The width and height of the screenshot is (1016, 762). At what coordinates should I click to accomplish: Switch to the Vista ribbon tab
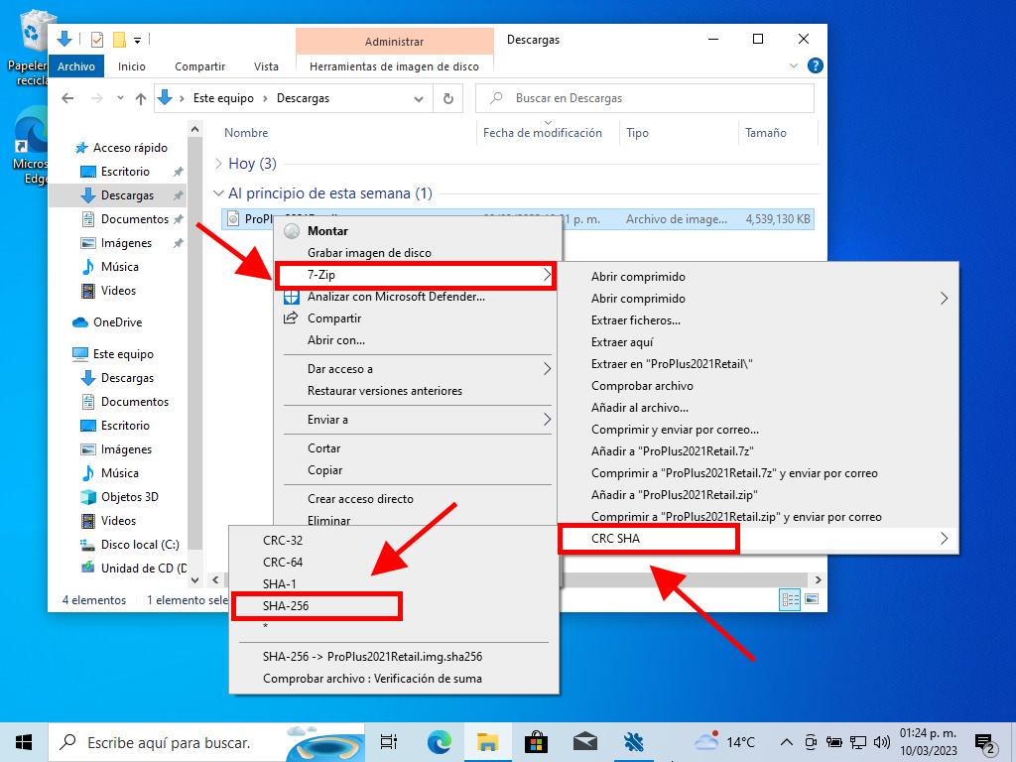(x=266, y=66)
